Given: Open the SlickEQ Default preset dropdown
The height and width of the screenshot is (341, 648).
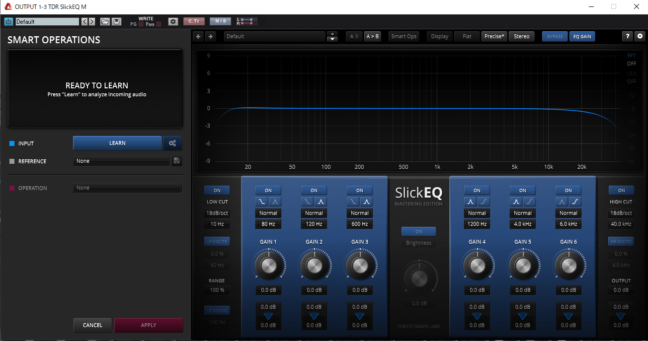Looking at the screenshot, I should pos(274,36).
